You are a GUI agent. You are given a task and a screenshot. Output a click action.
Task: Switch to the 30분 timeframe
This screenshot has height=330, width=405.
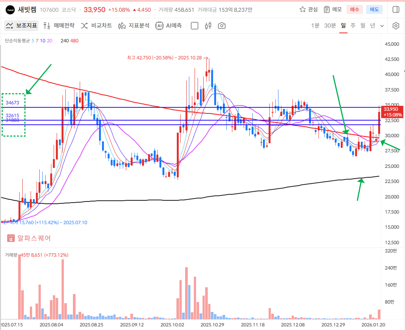[330, 26]
